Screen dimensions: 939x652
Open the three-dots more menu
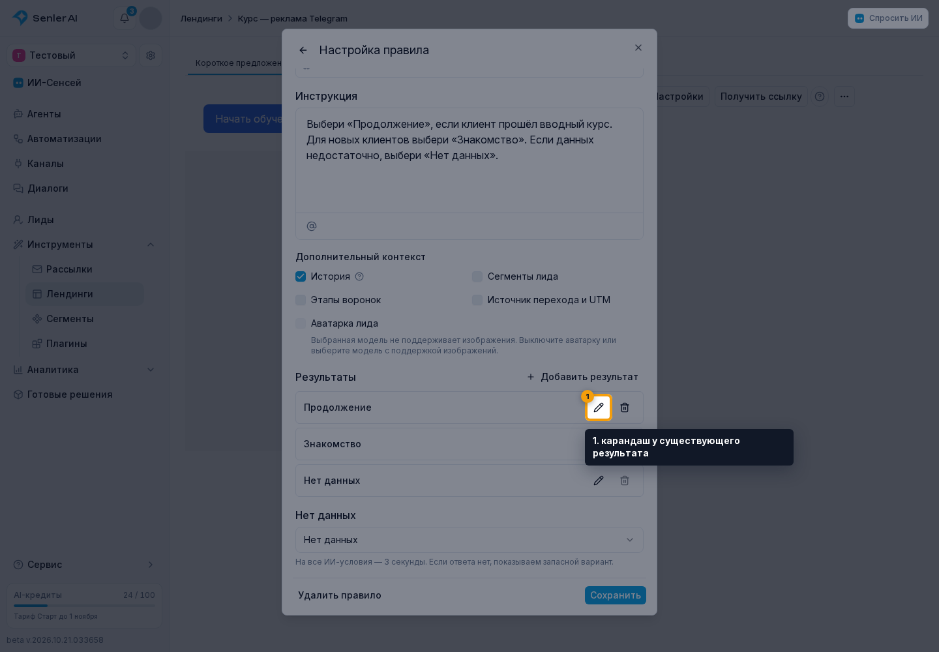(x=844, y=96)
